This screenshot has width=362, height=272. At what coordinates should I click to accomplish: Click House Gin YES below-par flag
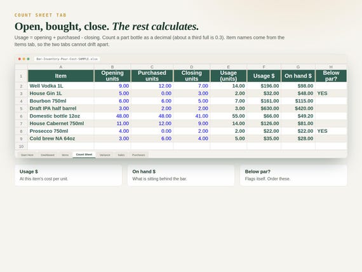(x=331, y=93)
